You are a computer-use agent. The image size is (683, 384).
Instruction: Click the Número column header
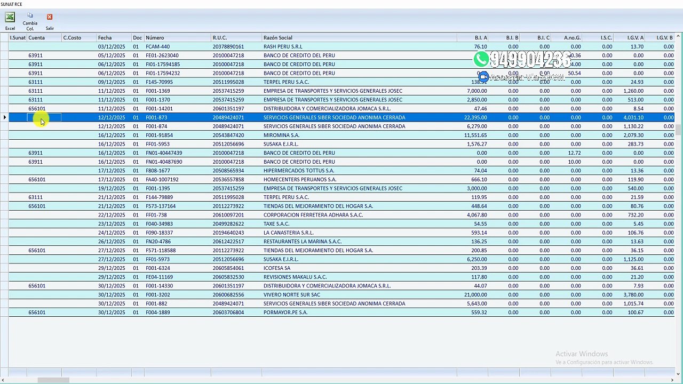pyautogui.click(x=177, y=38)
